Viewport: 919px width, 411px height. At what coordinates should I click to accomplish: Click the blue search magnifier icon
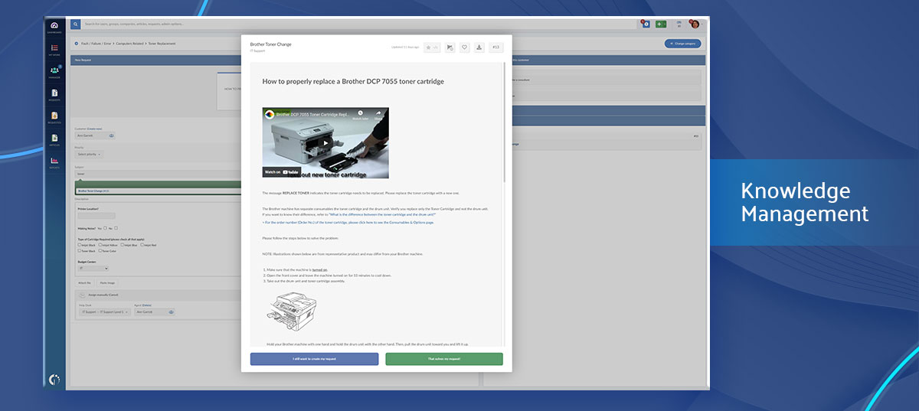75,24
